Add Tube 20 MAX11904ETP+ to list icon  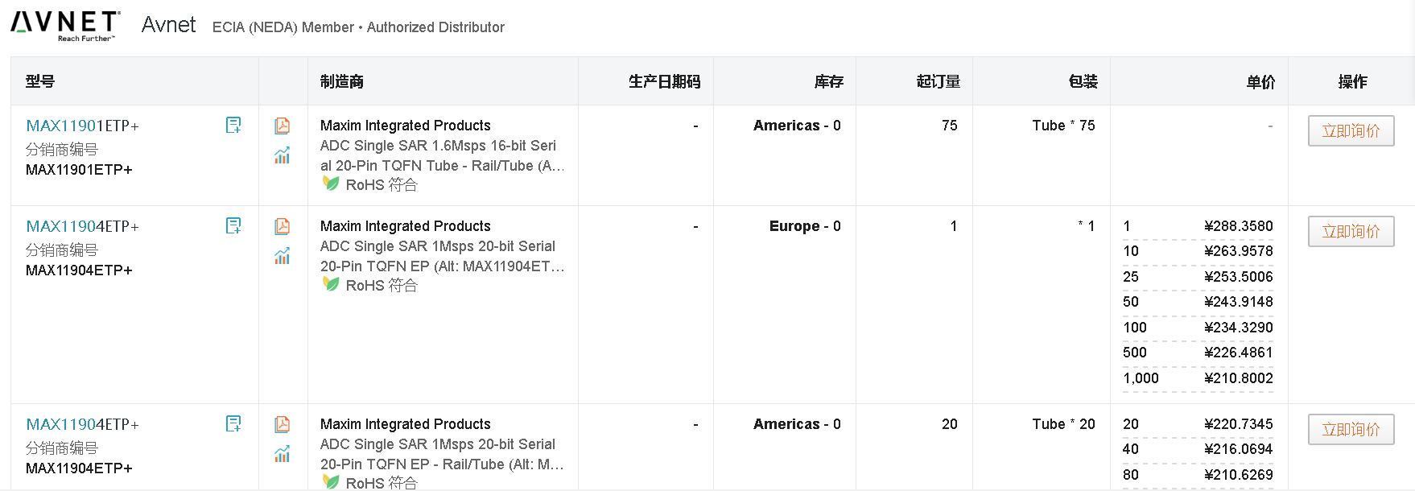(x=233, y=423)
